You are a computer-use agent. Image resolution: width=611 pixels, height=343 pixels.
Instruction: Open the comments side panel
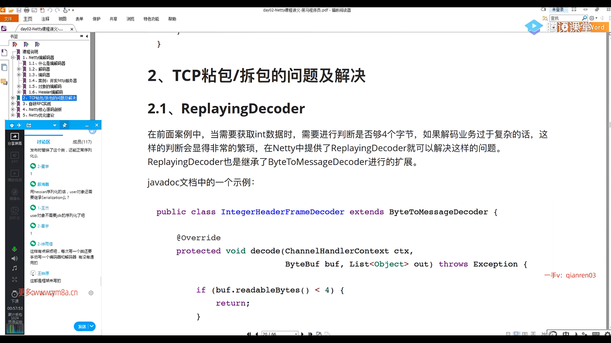click(4, 82)
